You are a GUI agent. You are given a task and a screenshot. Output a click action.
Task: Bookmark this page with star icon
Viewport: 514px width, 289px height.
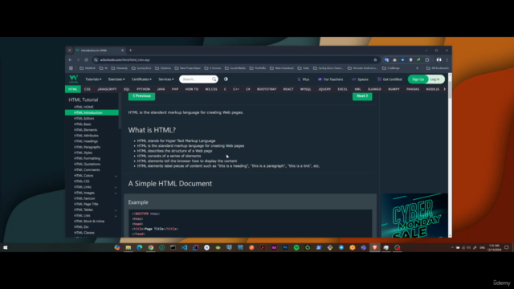(x=375, y=60)
